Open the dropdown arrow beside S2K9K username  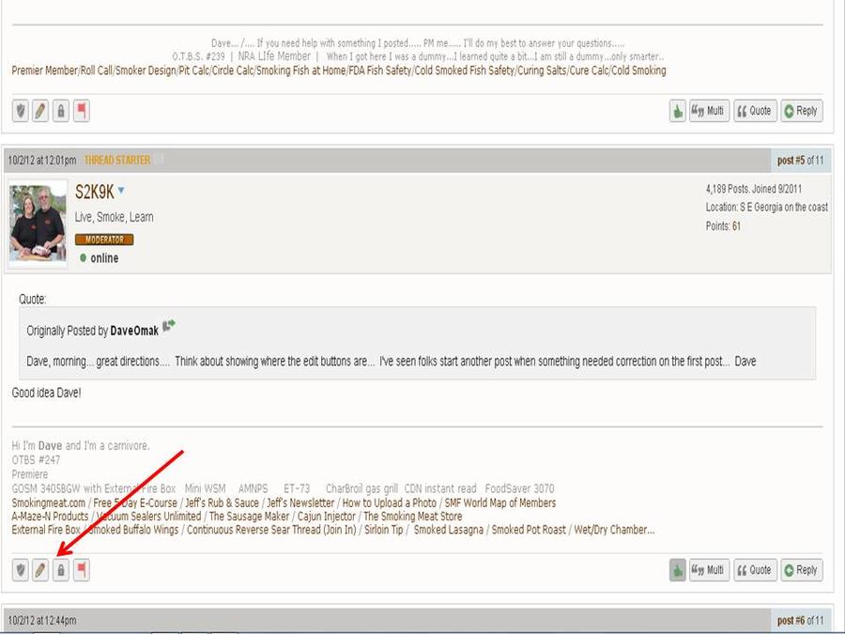(x=121, y=192)
